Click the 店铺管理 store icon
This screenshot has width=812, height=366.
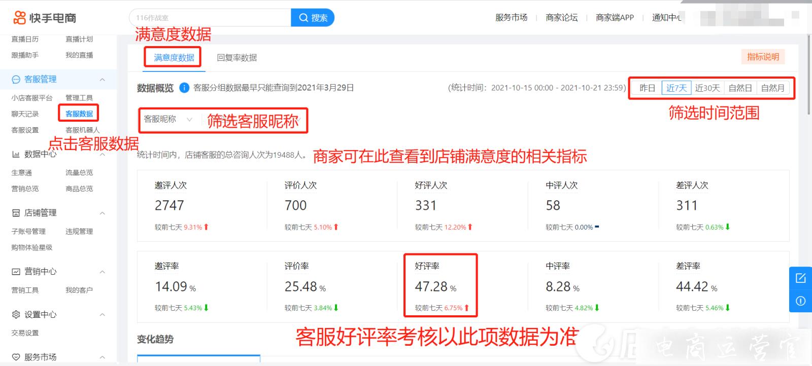pyautogui.click(x=16, y=213)
